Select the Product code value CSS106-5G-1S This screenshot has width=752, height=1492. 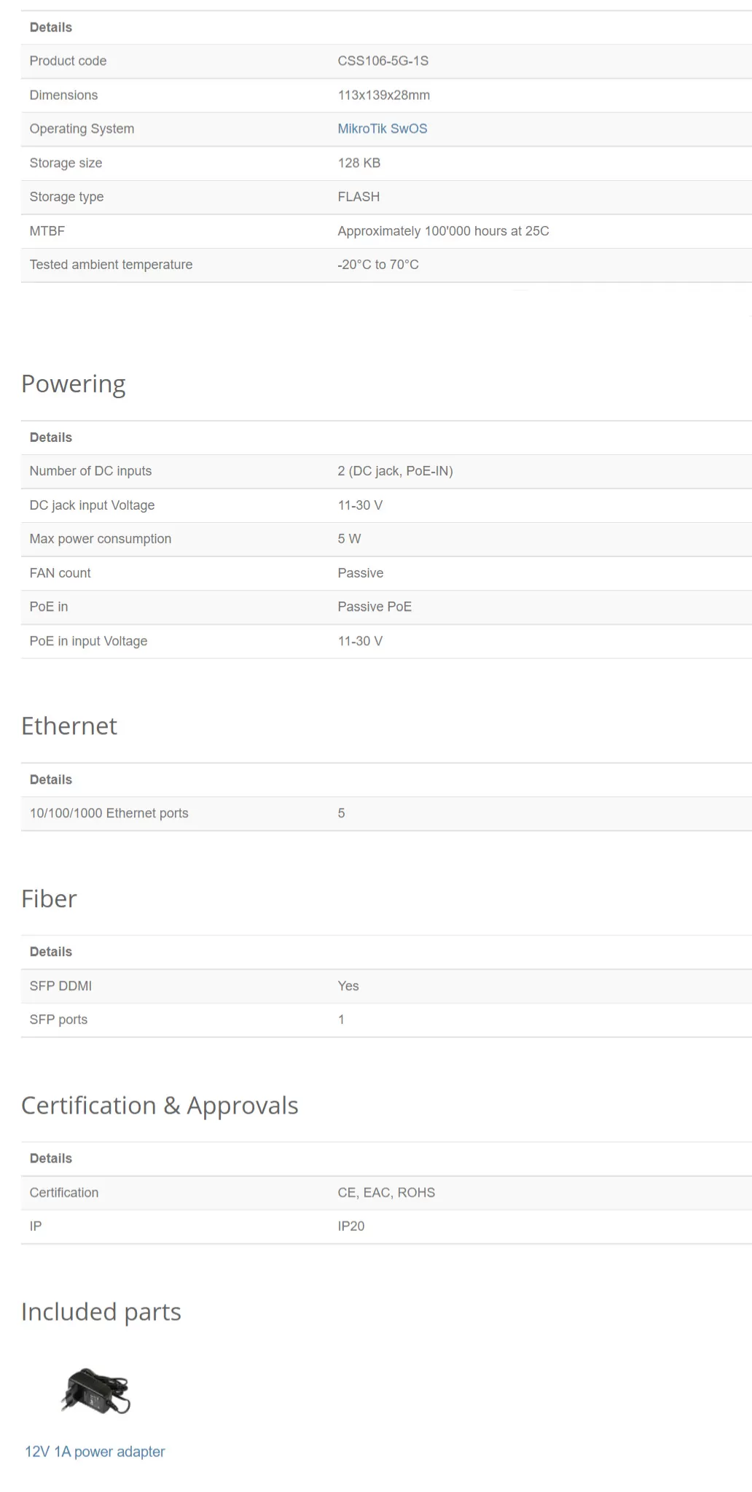click(x=383, y=61)
